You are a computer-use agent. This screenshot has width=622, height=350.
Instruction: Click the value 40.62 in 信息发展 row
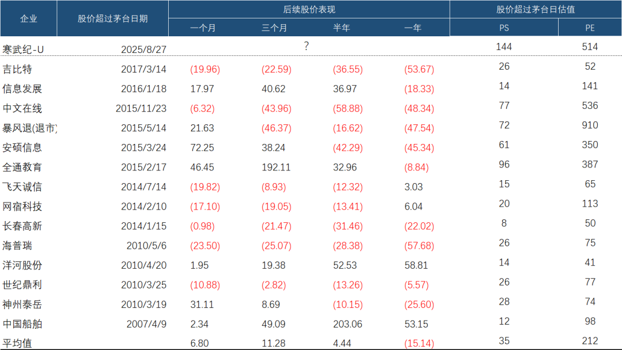pyautogui.click(x=274, y=89)
